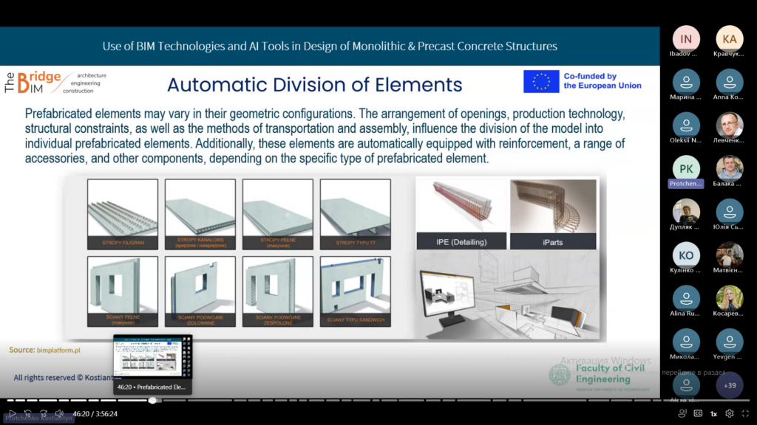Enter fullscreen mode
Image resolution: width=757 pixels, height=425 pixels.
(x=746, y=414)
